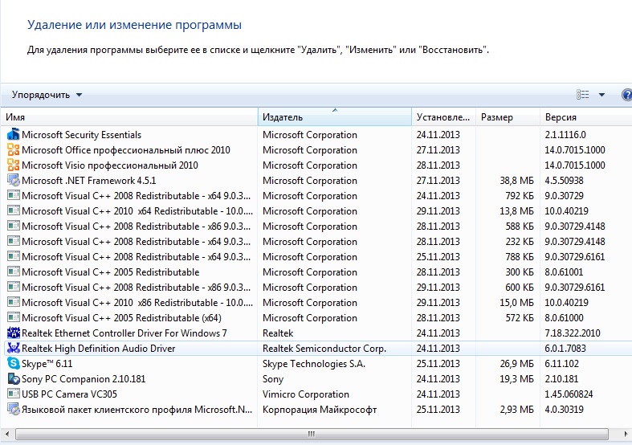Click the Skype 6.11 icon
The height and width of the screenshot is (445, 632).
click(x=13, y=364)
